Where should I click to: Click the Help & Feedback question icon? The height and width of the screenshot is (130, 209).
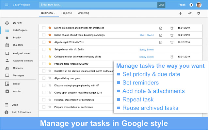click(x=7, y=112)
